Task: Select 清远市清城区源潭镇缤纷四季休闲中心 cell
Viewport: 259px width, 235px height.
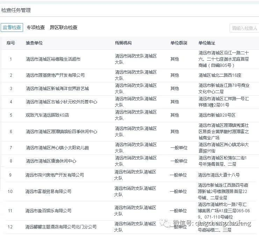Action: (62, 132)
